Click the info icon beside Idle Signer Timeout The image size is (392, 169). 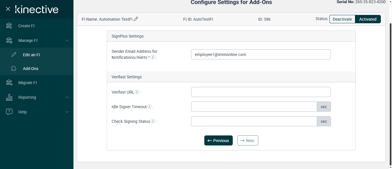[150, 107]
